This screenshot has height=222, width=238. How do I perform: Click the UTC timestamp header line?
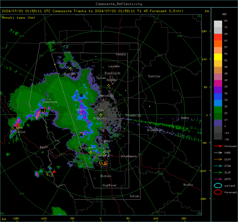point(93,11)
